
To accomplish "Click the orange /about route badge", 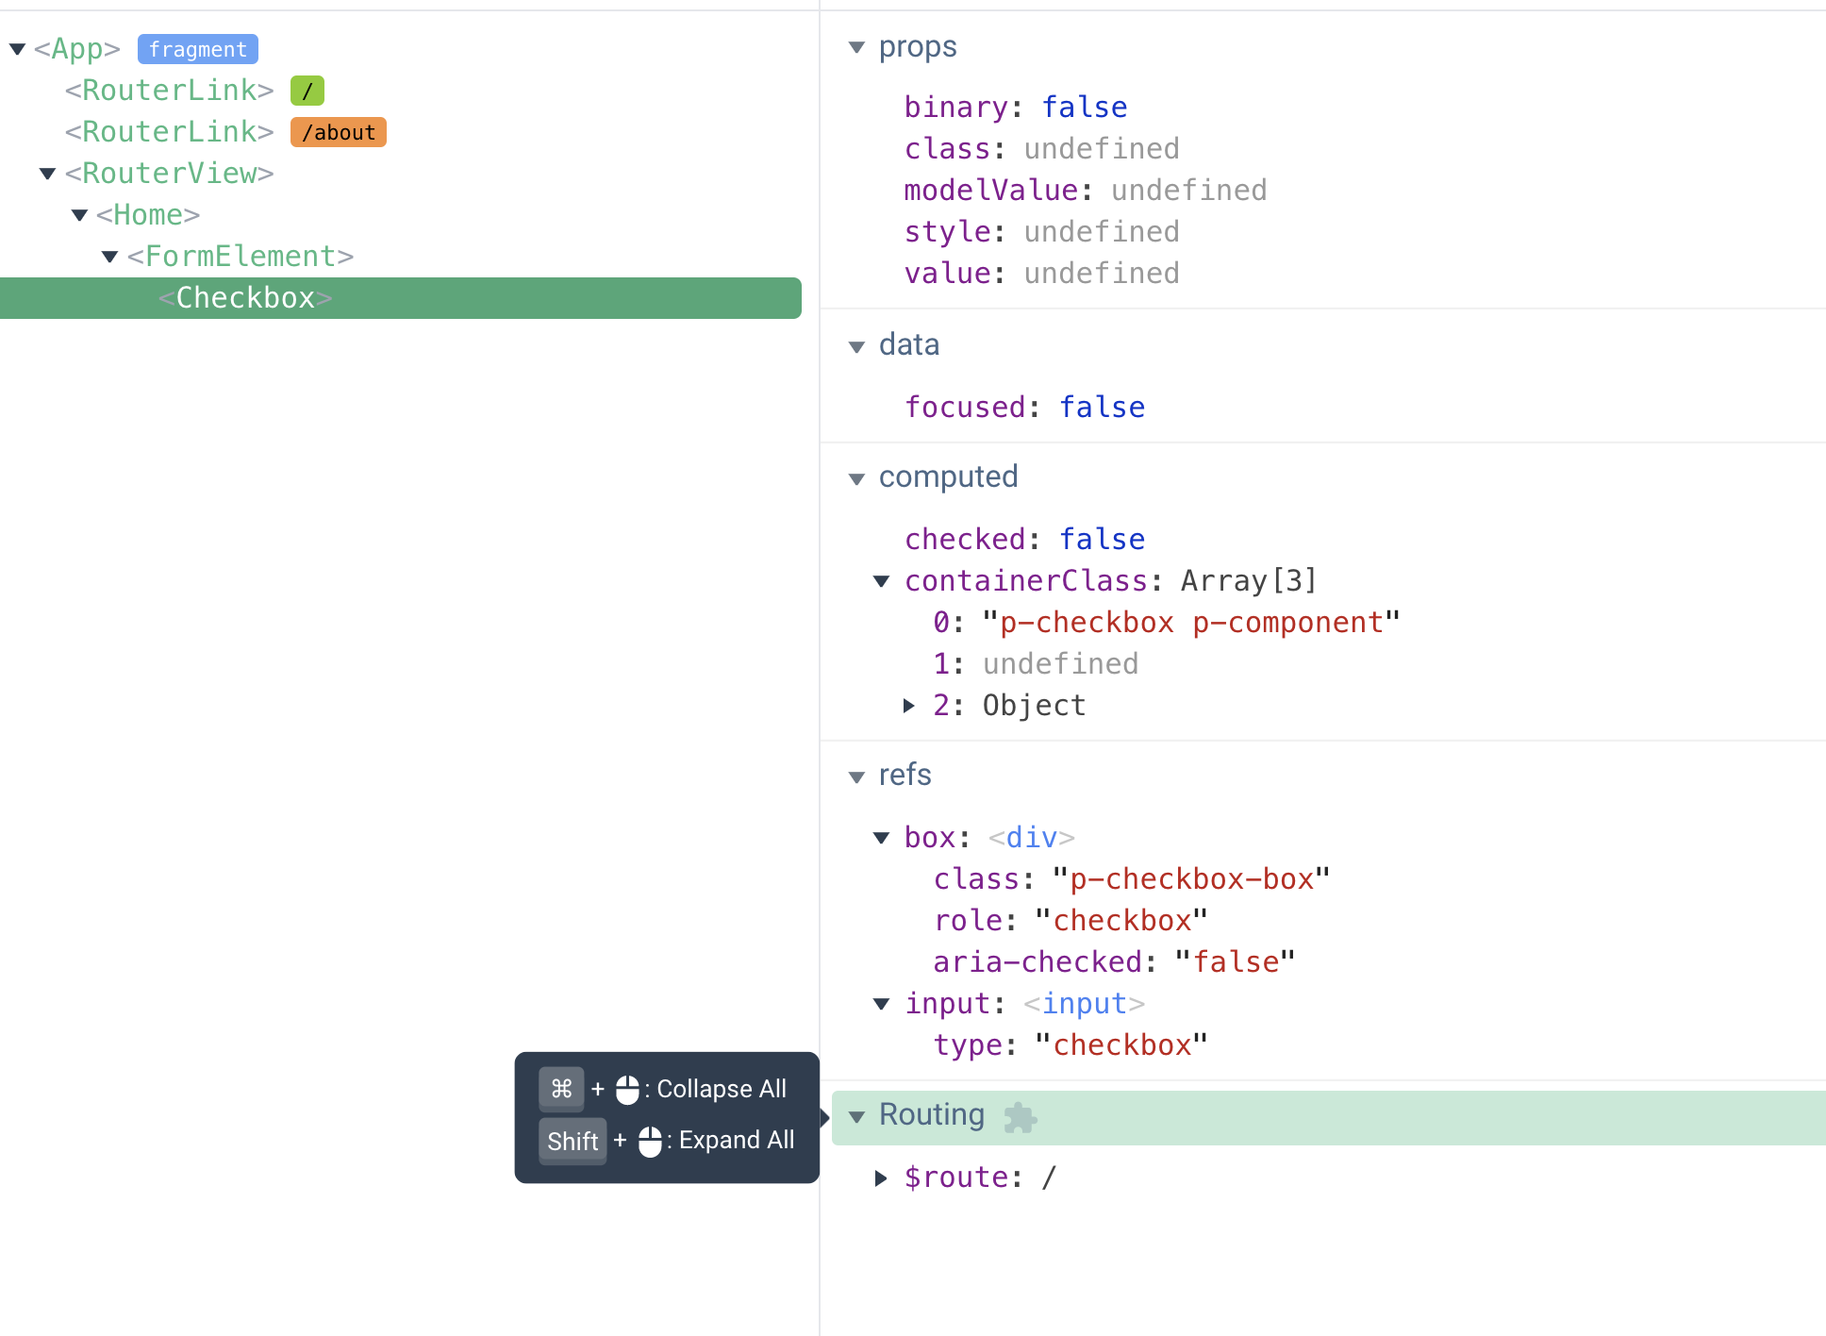I will pos(338,132).
